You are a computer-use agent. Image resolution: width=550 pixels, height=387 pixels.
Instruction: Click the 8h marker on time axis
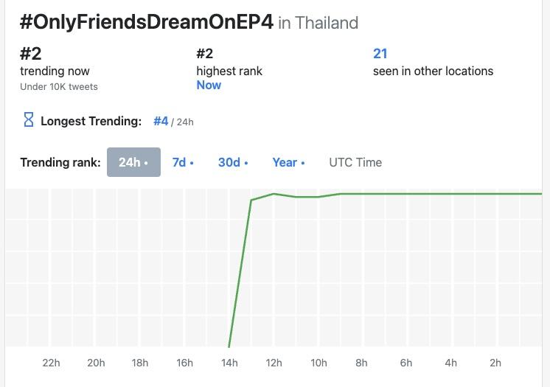[x=361, y=363]
